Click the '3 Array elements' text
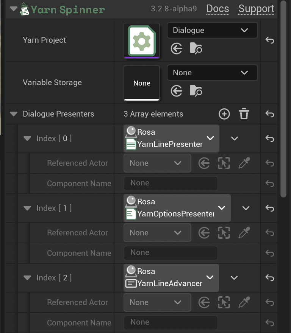 (153, 114)
